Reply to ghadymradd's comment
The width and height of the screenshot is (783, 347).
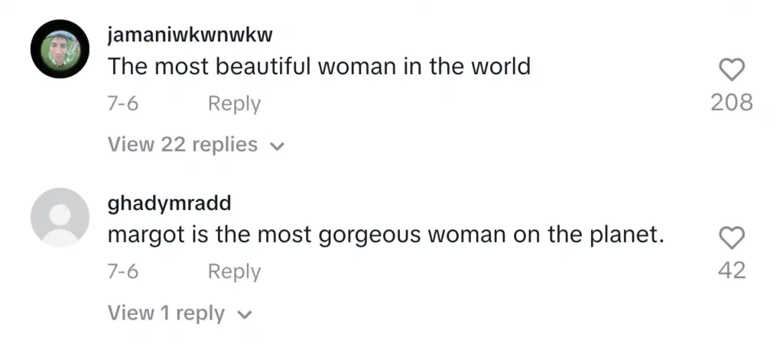click(234, 271)
